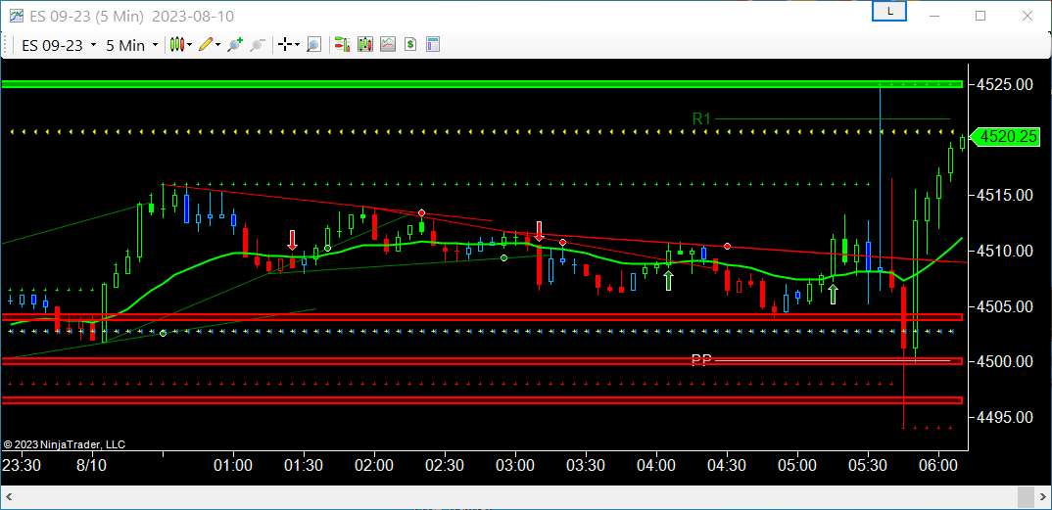The image size is (1052, 510).
Task: Click the candlestick chart style icon
Action: click(x=177, y=45)
